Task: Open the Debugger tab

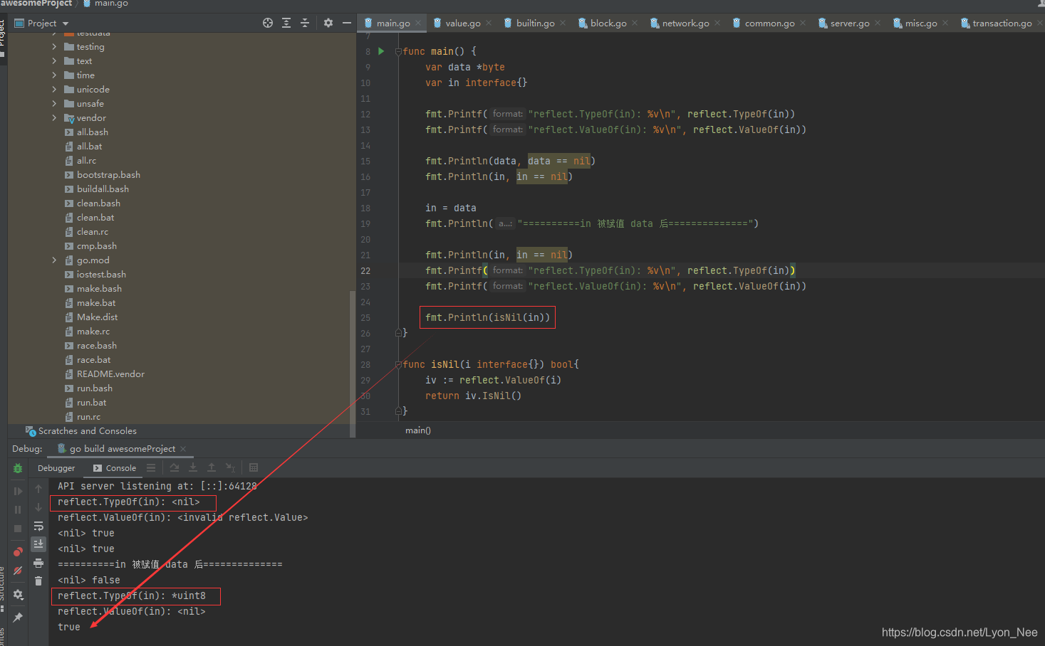Action: tap(56, 468)
